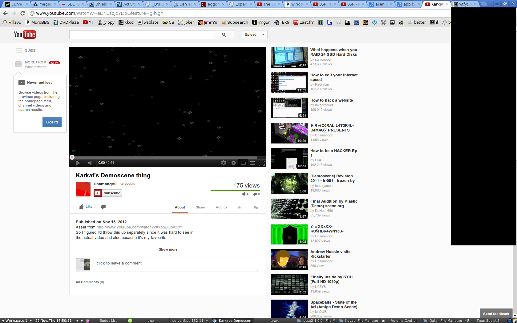Screen dimensions: 517x323
Task: Open Joker bookmark
Action: point(186,22)
